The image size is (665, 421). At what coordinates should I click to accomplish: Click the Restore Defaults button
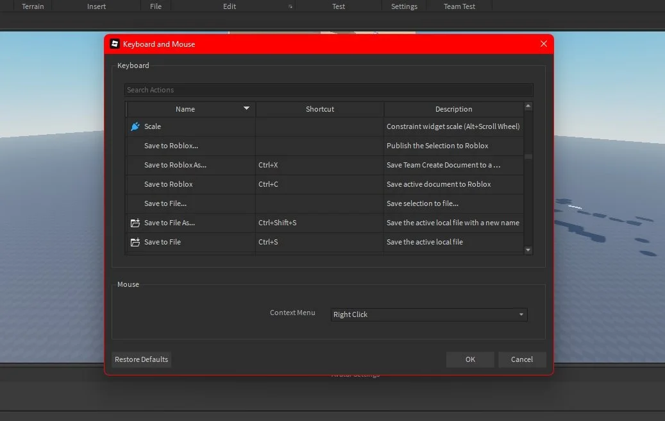coord(141,359)
